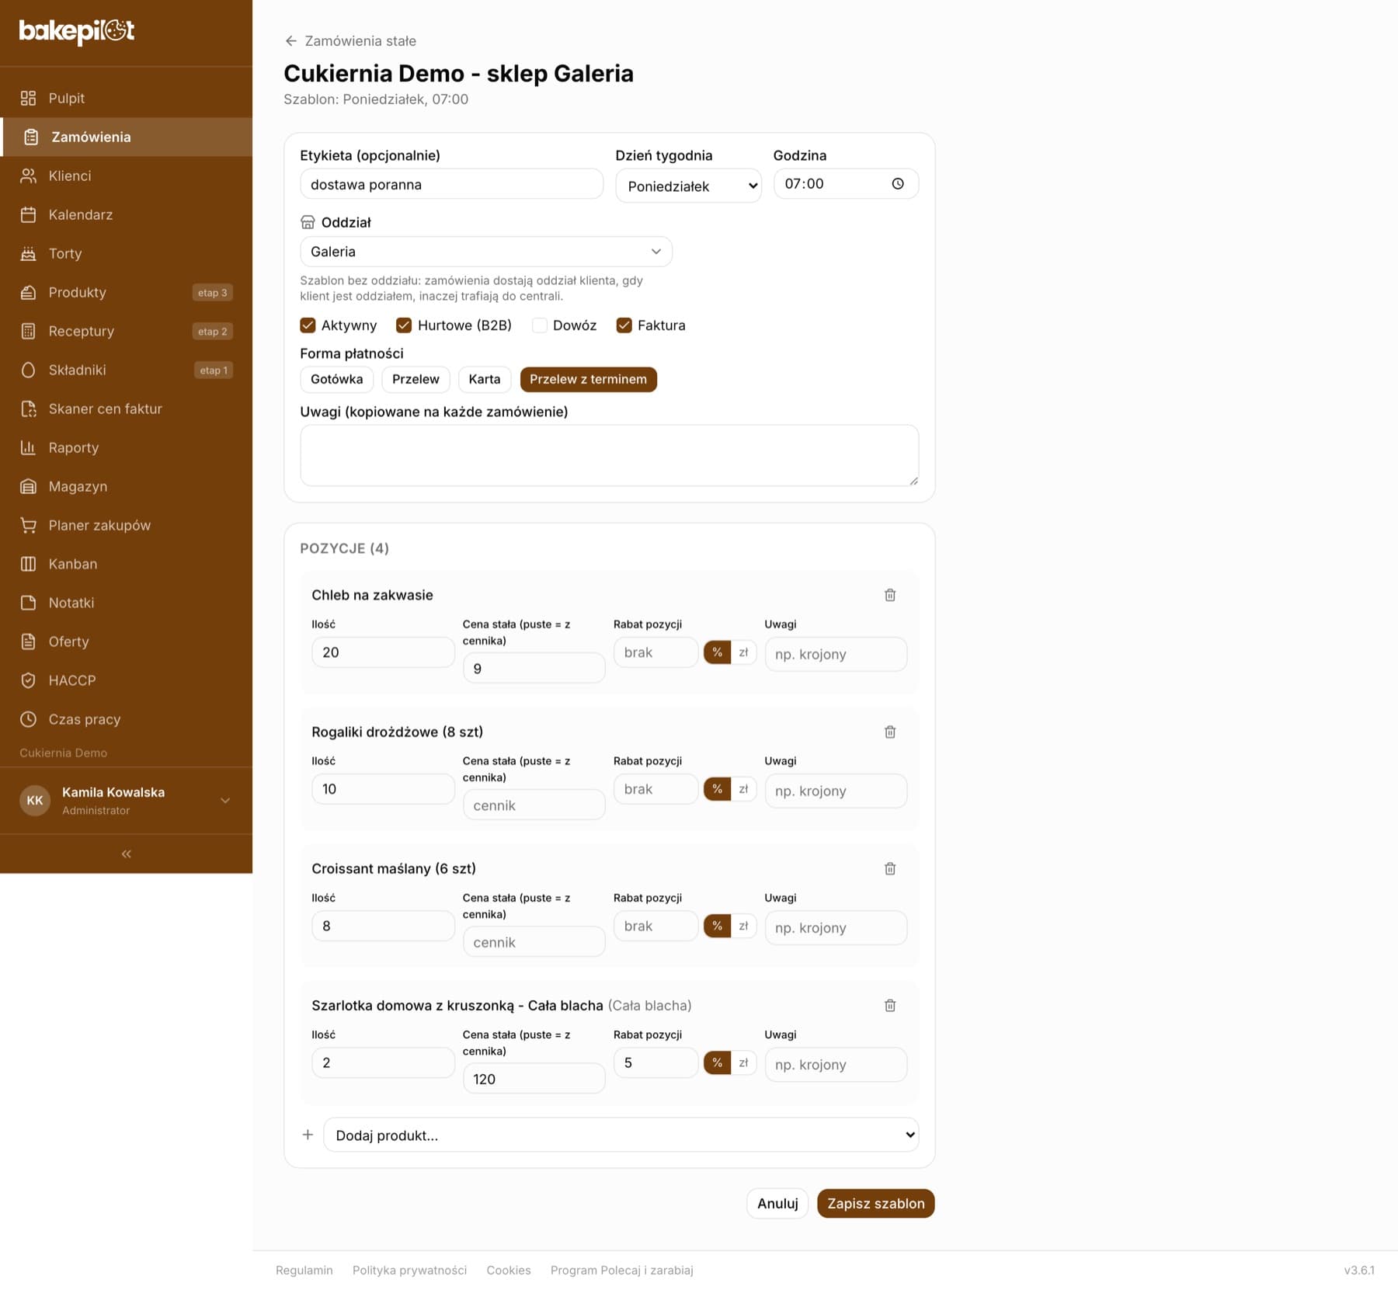Toggle the Hurtowe (B2B) checkbox
The image size is (1398, 1290).
(x=404, y=325)
